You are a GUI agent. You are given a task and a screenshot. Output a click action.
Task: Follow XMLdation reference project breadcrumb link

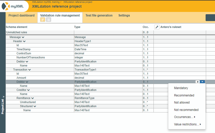pyautogui.click(x=78, y=2)
